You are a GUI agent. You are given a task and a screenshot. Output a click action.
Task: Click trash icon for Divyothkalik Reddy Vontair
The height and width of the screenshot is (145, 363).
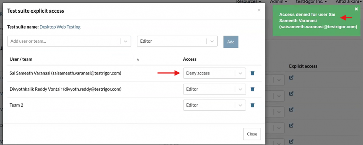tap(252, 89)
